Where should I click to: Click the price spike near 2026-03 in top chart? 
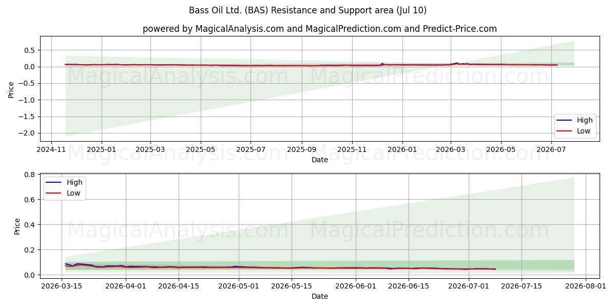(x=456, y=63)
